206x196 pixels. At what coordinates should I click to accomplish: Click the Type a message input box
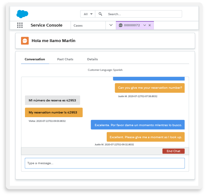105,163
